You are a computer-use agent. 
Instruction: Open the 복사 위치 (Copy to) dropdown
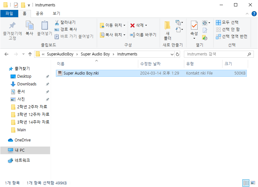113,35
